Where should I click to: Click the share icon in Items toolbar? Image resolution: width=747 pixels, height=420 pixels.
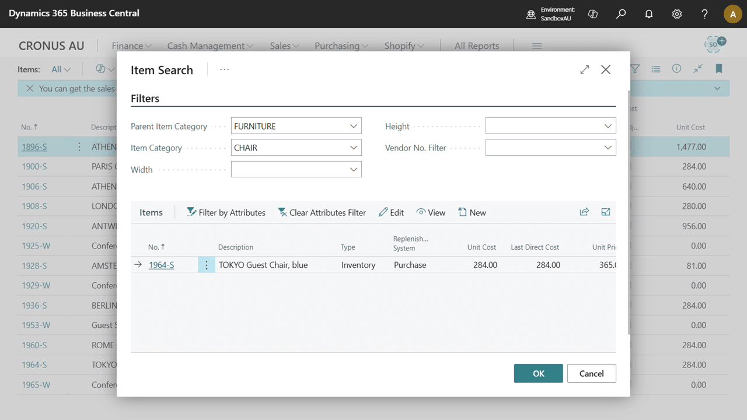584,212
